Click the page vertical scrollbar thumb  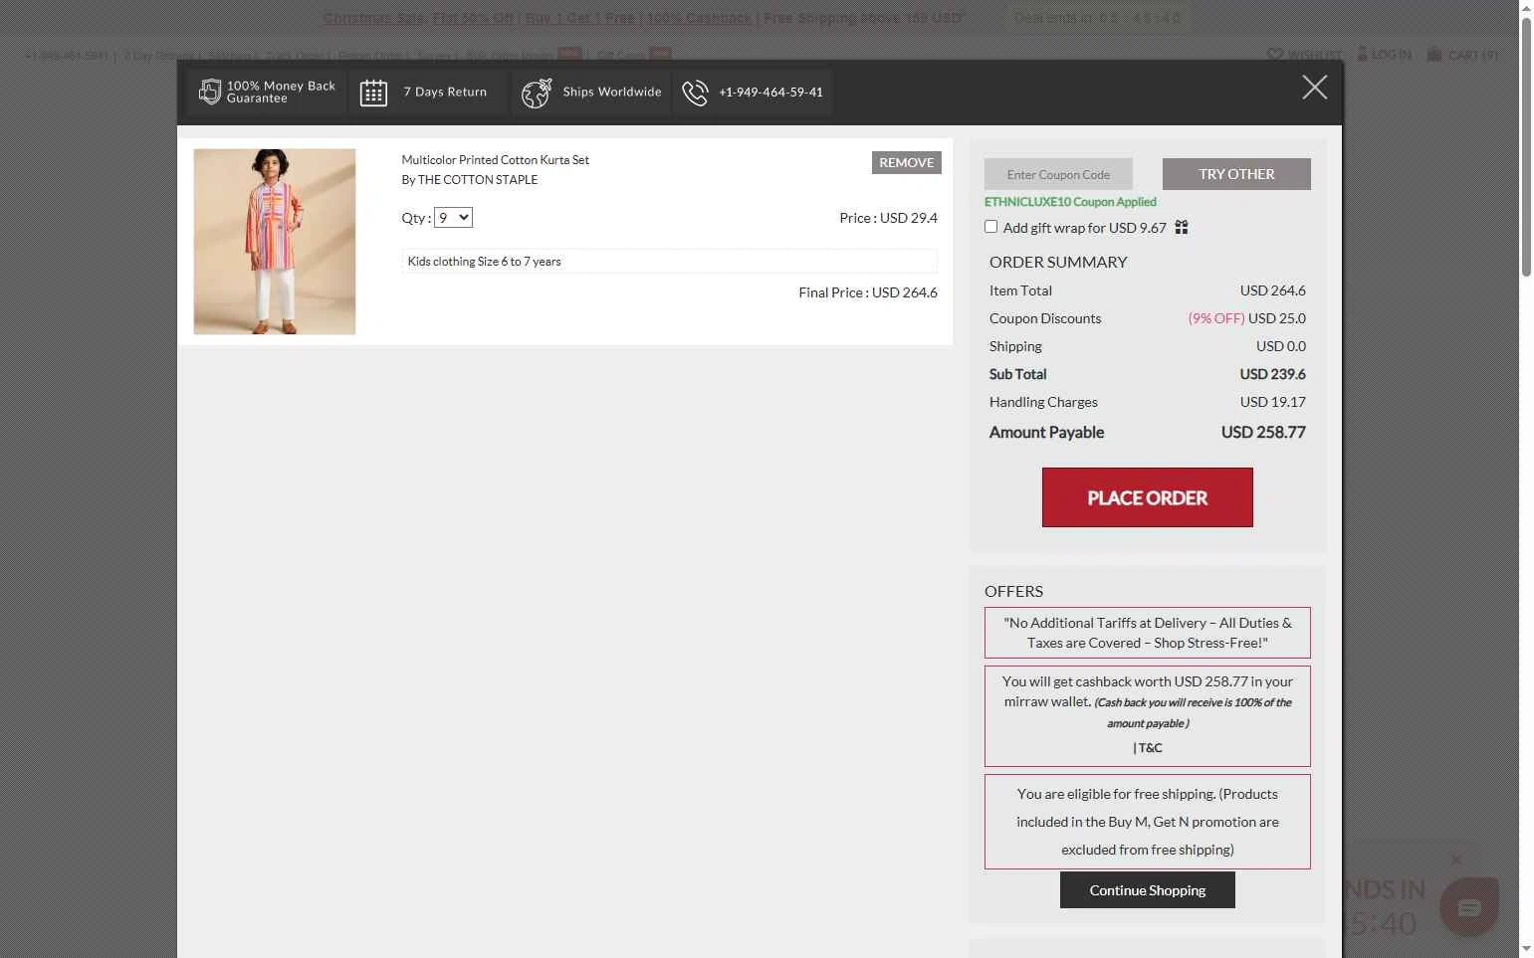(1526, 147)
